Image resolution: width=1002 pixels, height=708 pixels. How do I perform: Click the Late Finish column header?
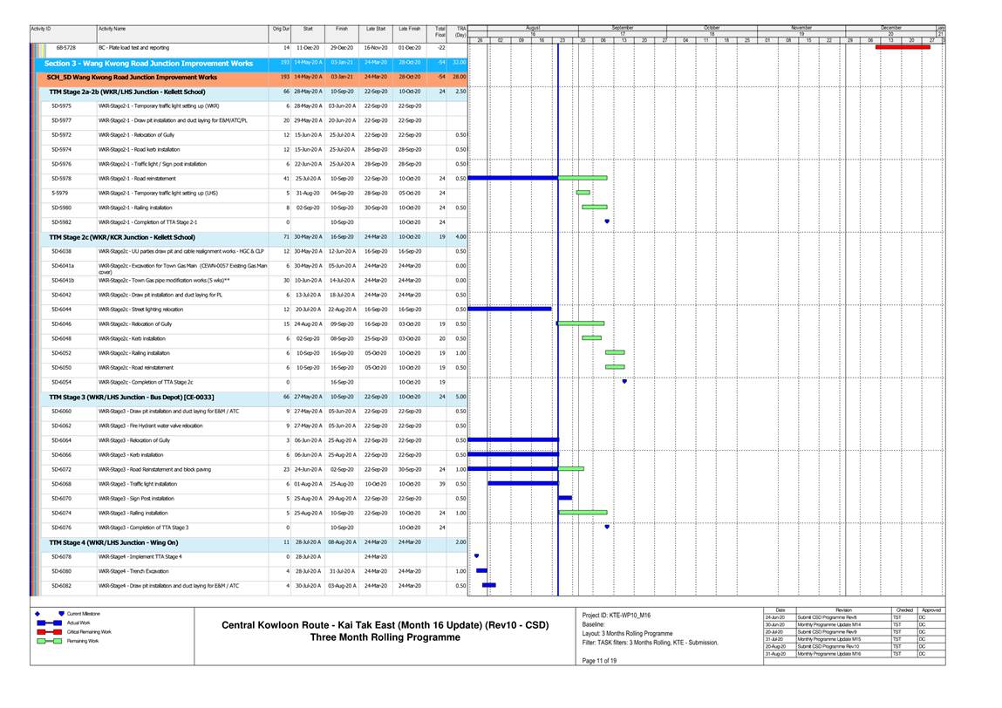click(409, 30)
